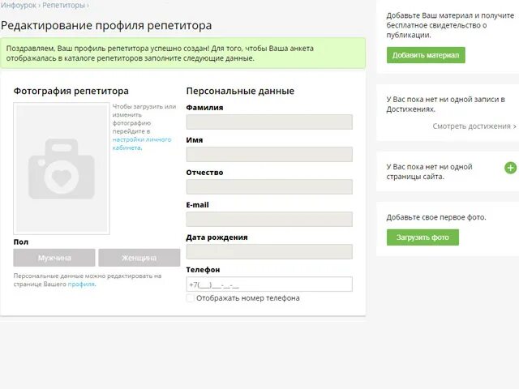Click the green success notification banner
This screenshot has height=389, width=519.
(182, 53)
